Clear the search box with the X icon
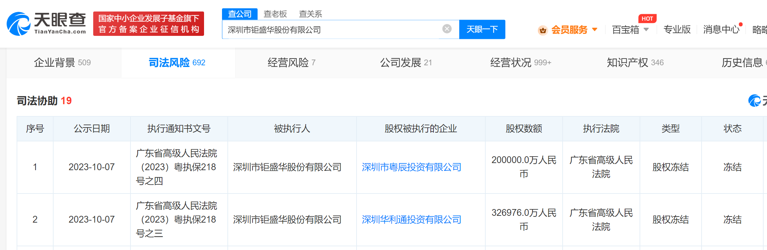Screen dimensions: 767x250 click(x=447, y=29)
